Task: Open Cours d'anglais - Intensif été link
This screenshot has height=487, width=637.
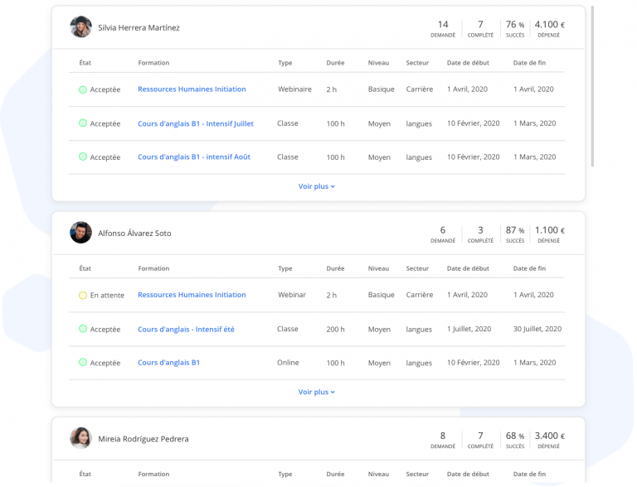Action: coord(186,329)
